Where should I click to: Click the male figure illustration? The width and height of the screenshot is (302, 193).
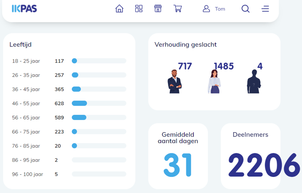coord(174,82)
